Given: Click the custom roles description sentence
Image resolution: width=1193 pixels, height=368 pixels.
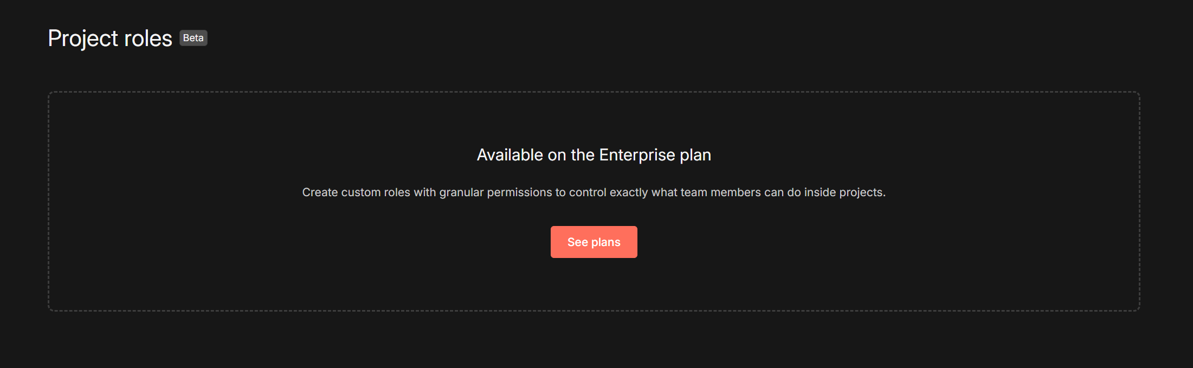Looking at the screenshot, I should click(x=594, y=192).
